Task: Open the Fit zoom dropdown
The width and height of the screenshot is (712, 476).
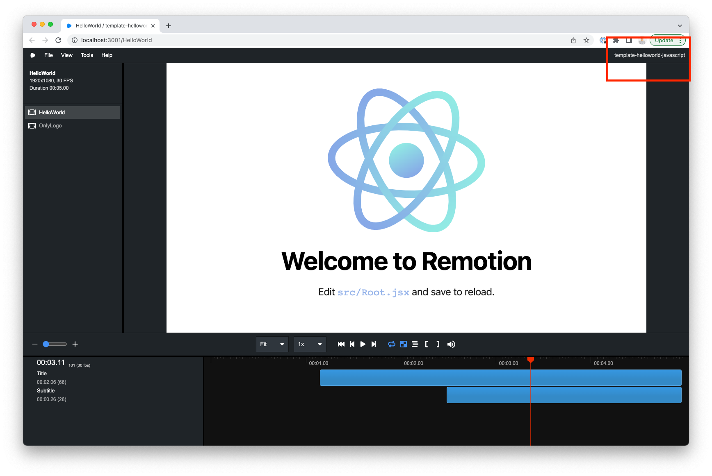Action: pyautogui.click(x=272, y=344)
